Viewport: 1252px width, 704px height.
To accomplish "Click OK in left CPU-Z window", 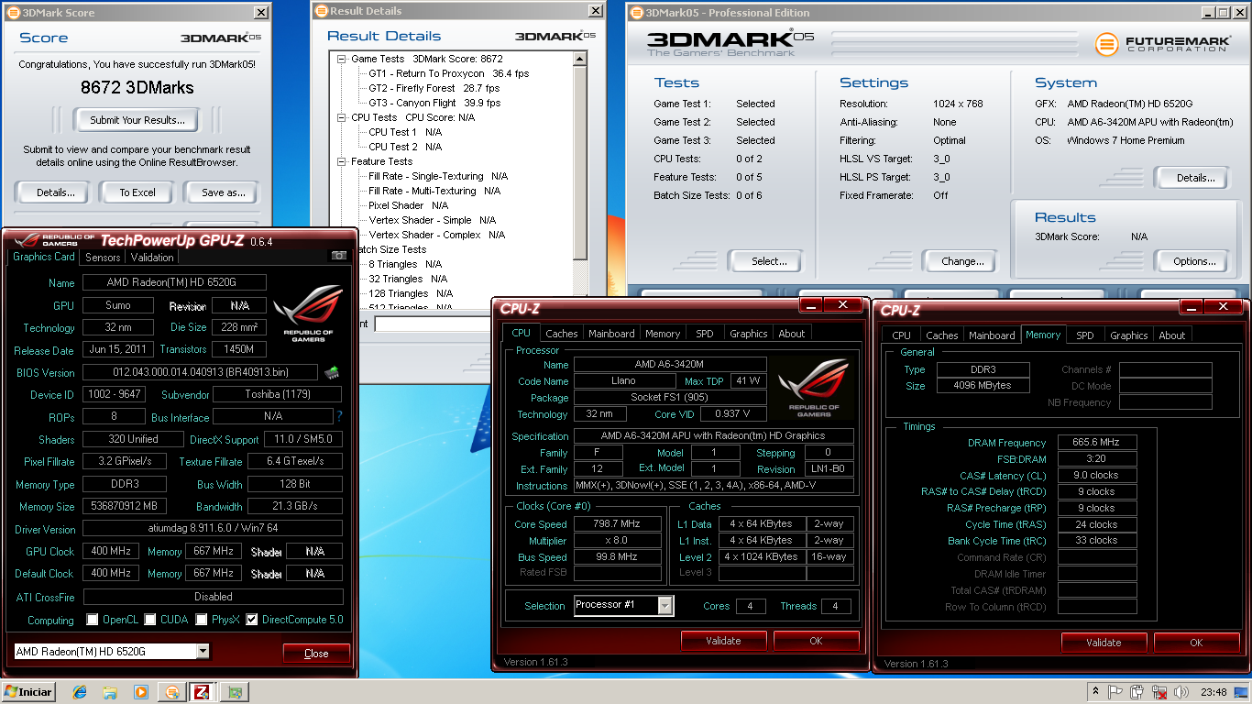I will coord(816,641).
